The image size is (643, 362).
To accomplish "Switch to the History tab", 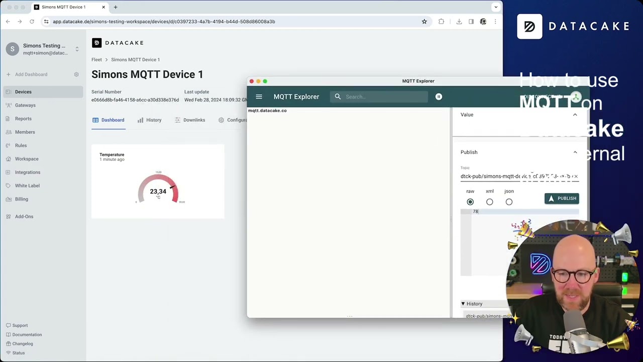I will coord(149,120).
